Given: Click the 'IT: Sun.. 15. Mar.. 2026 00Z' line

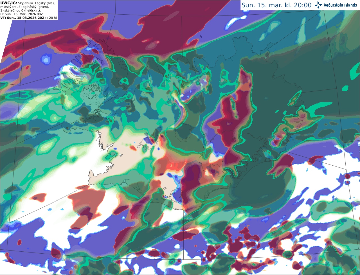Looking at the screenshot, I should 22,14.
